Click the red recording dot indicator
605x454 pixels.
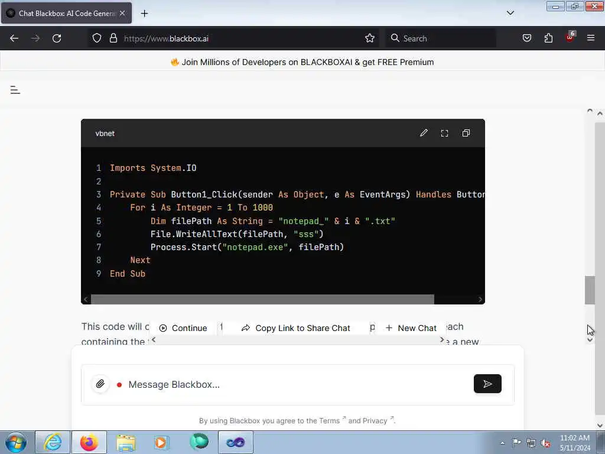(119, 384)
